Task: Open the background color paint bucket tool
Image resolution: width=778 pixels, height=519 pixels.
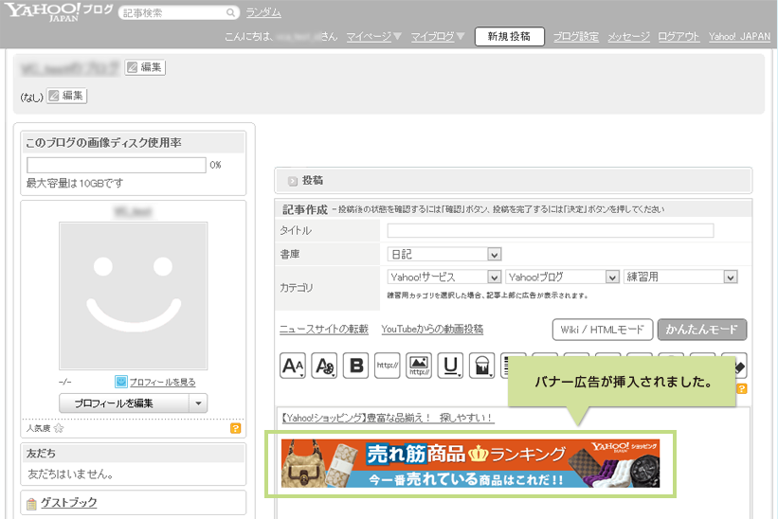Action: click(x=481, y=366)
